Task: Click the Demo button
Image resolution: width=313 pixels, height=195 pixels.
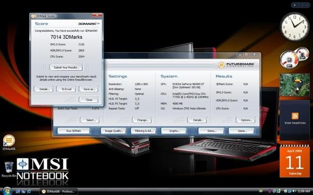Action: [211, 131]
